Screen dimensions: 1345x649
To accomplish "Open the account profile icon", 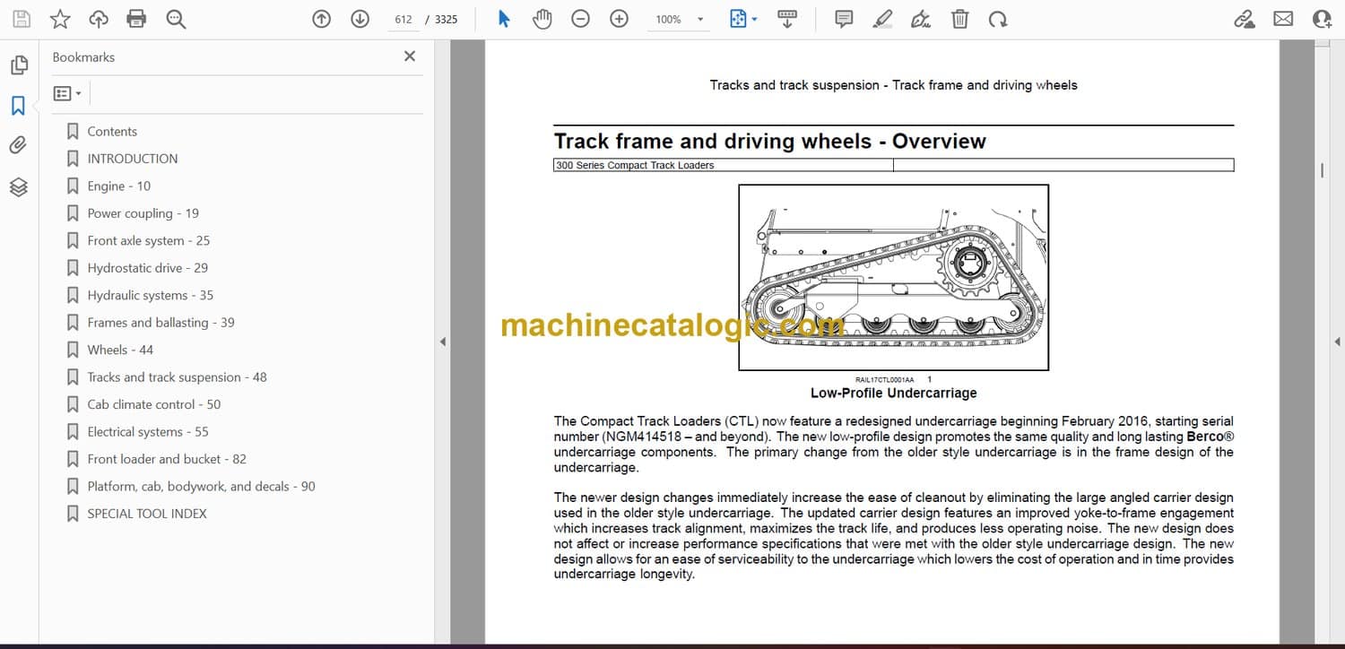I will point(1322,19).
